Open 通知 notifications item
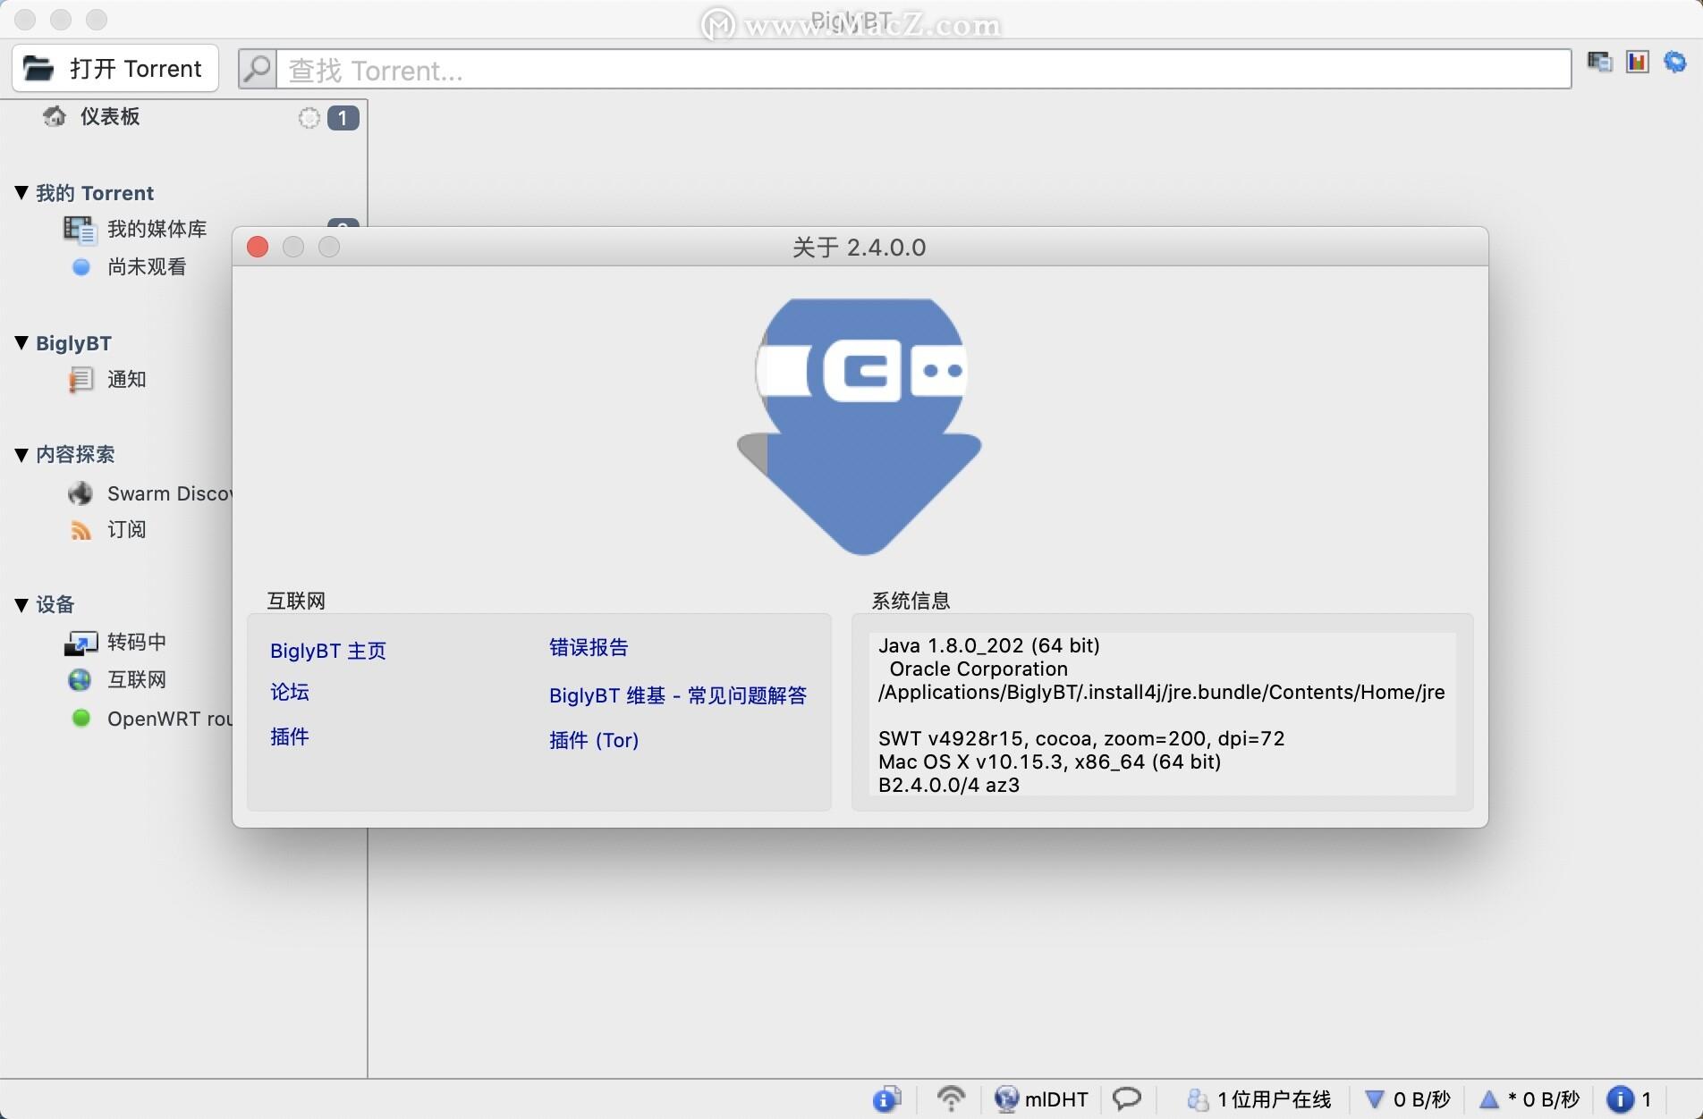This screenshot has height=1119, width=1703. pos(126,379)
